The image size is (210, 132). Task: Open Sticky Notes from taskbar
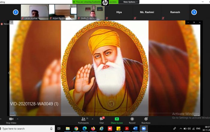pos(118,128)
